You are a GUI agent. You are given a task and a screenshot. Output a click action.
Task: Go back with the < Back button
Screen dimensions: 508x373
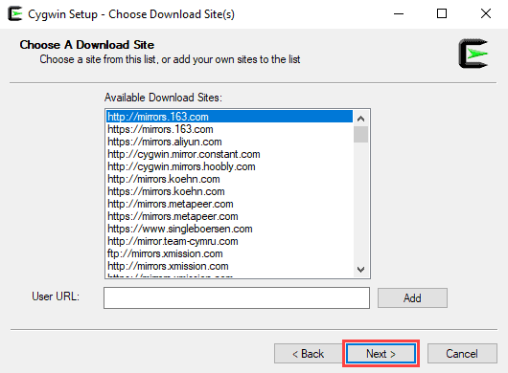click(x=308, y=354)
